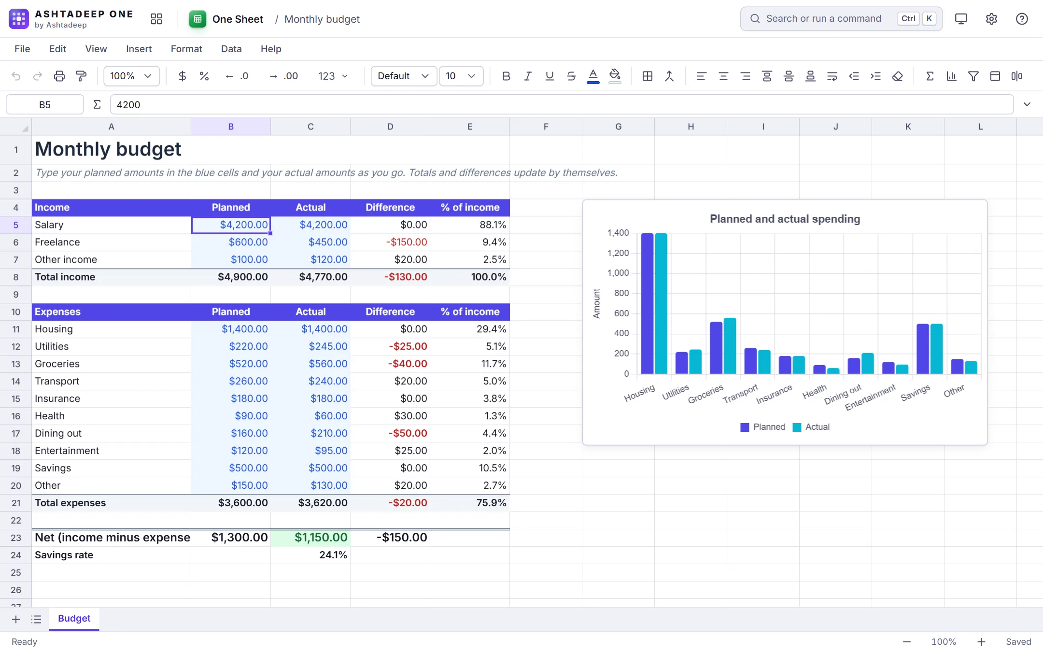Align text right icon
1043x652 pixels.
[745, 76]
